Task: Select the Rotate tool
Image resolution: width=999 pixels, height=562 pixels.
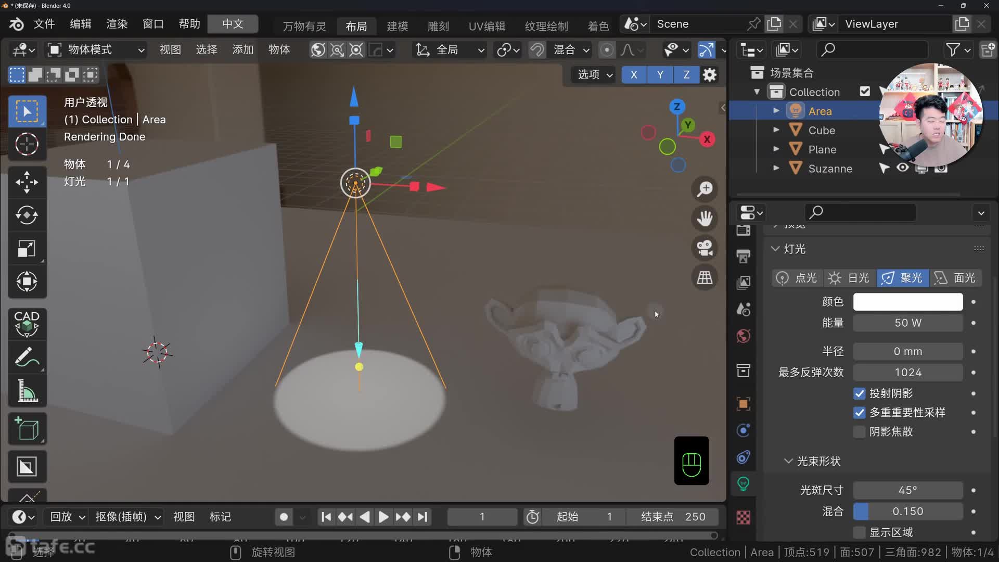Action: (27, 215)
